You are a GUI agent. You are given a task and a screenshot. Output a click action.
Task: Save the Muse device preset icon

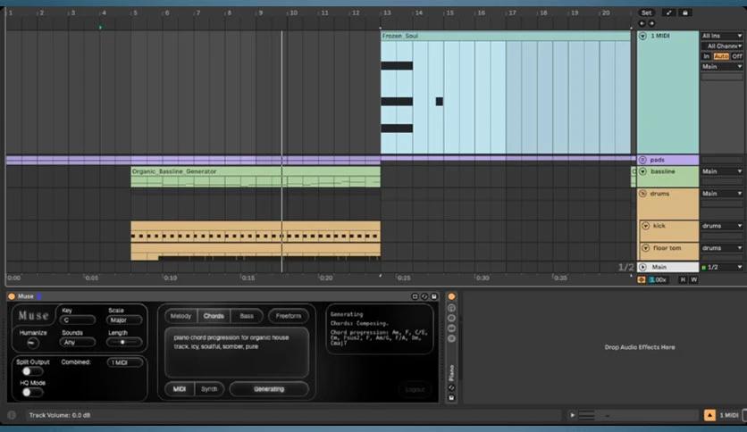(x=434, y=296)
